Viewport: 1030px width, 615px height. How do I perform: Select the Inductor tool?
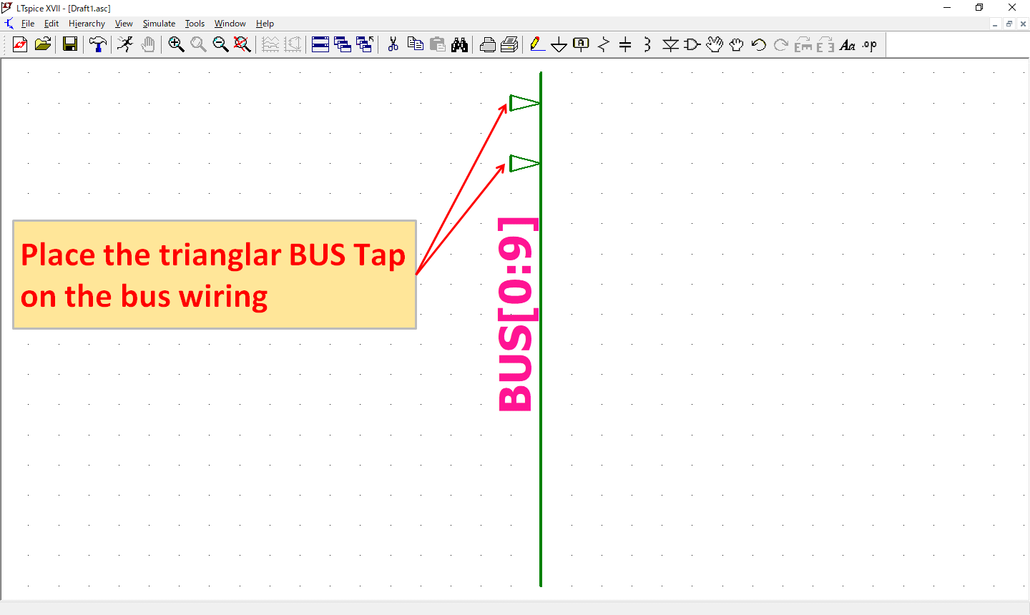(647, 44)
